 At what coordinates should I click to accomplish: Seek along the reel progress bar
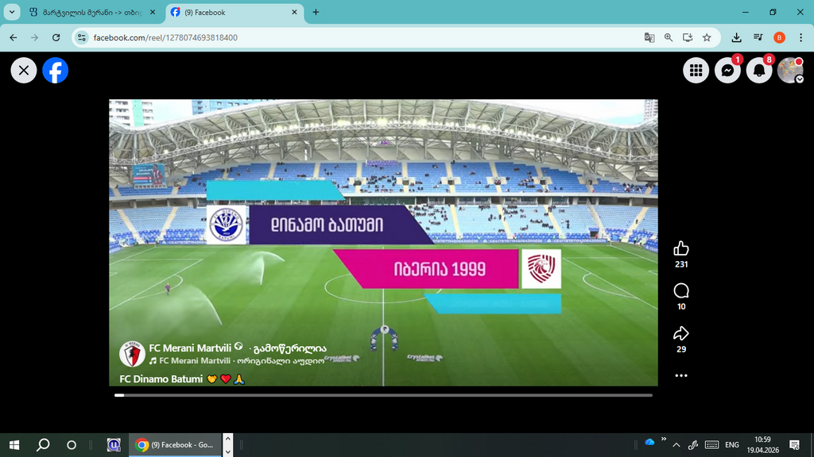383,395
